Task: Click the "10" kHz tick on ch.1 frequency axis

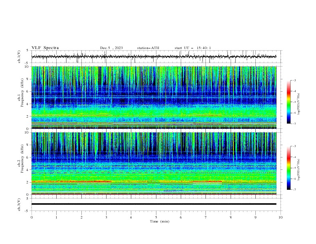Action: click(27, 67)
